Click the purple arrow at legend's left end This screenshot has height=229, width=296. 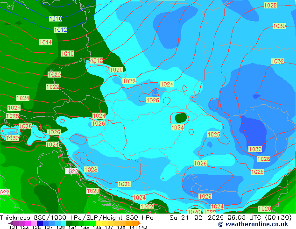11,223
